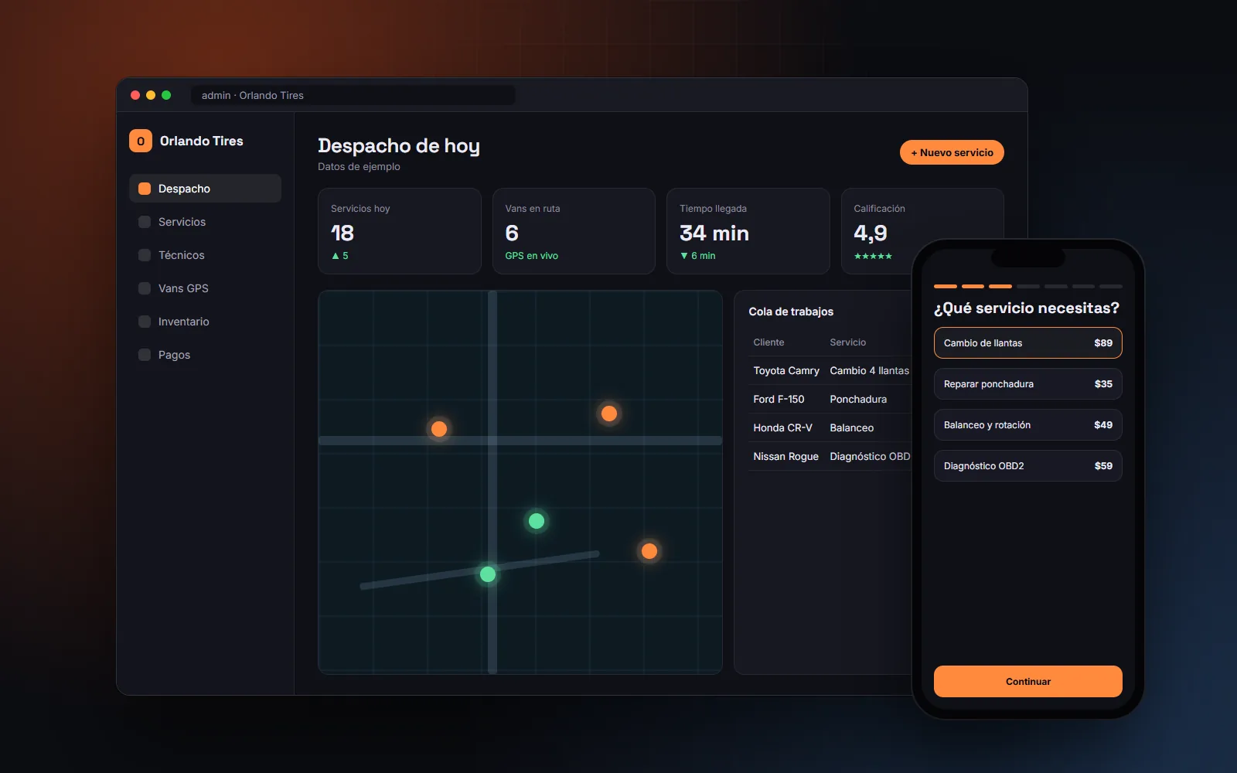Click the Técnicos sidebar icon
Image resolution: width=1237 pixels, height=773 pixels.
pos(145,255)
